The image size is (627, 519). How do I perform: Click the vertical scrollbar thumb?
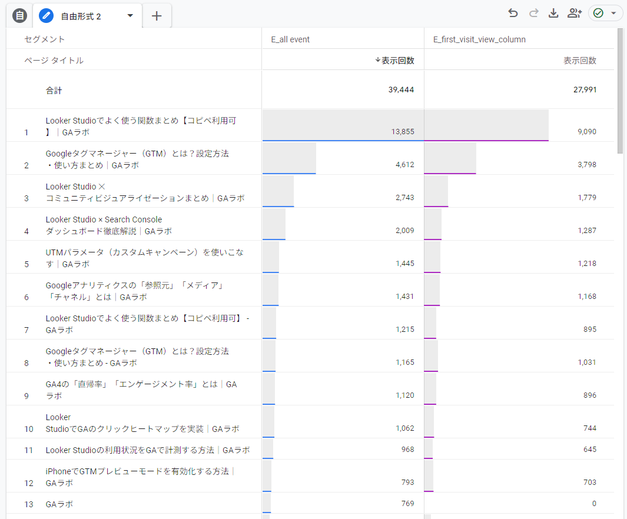click(x=620, y=91)
